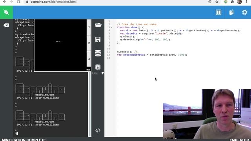Click the zoom indicator icon in address bar
The height and width of the screenshot is (141, 251).
[x=210, y=2]
